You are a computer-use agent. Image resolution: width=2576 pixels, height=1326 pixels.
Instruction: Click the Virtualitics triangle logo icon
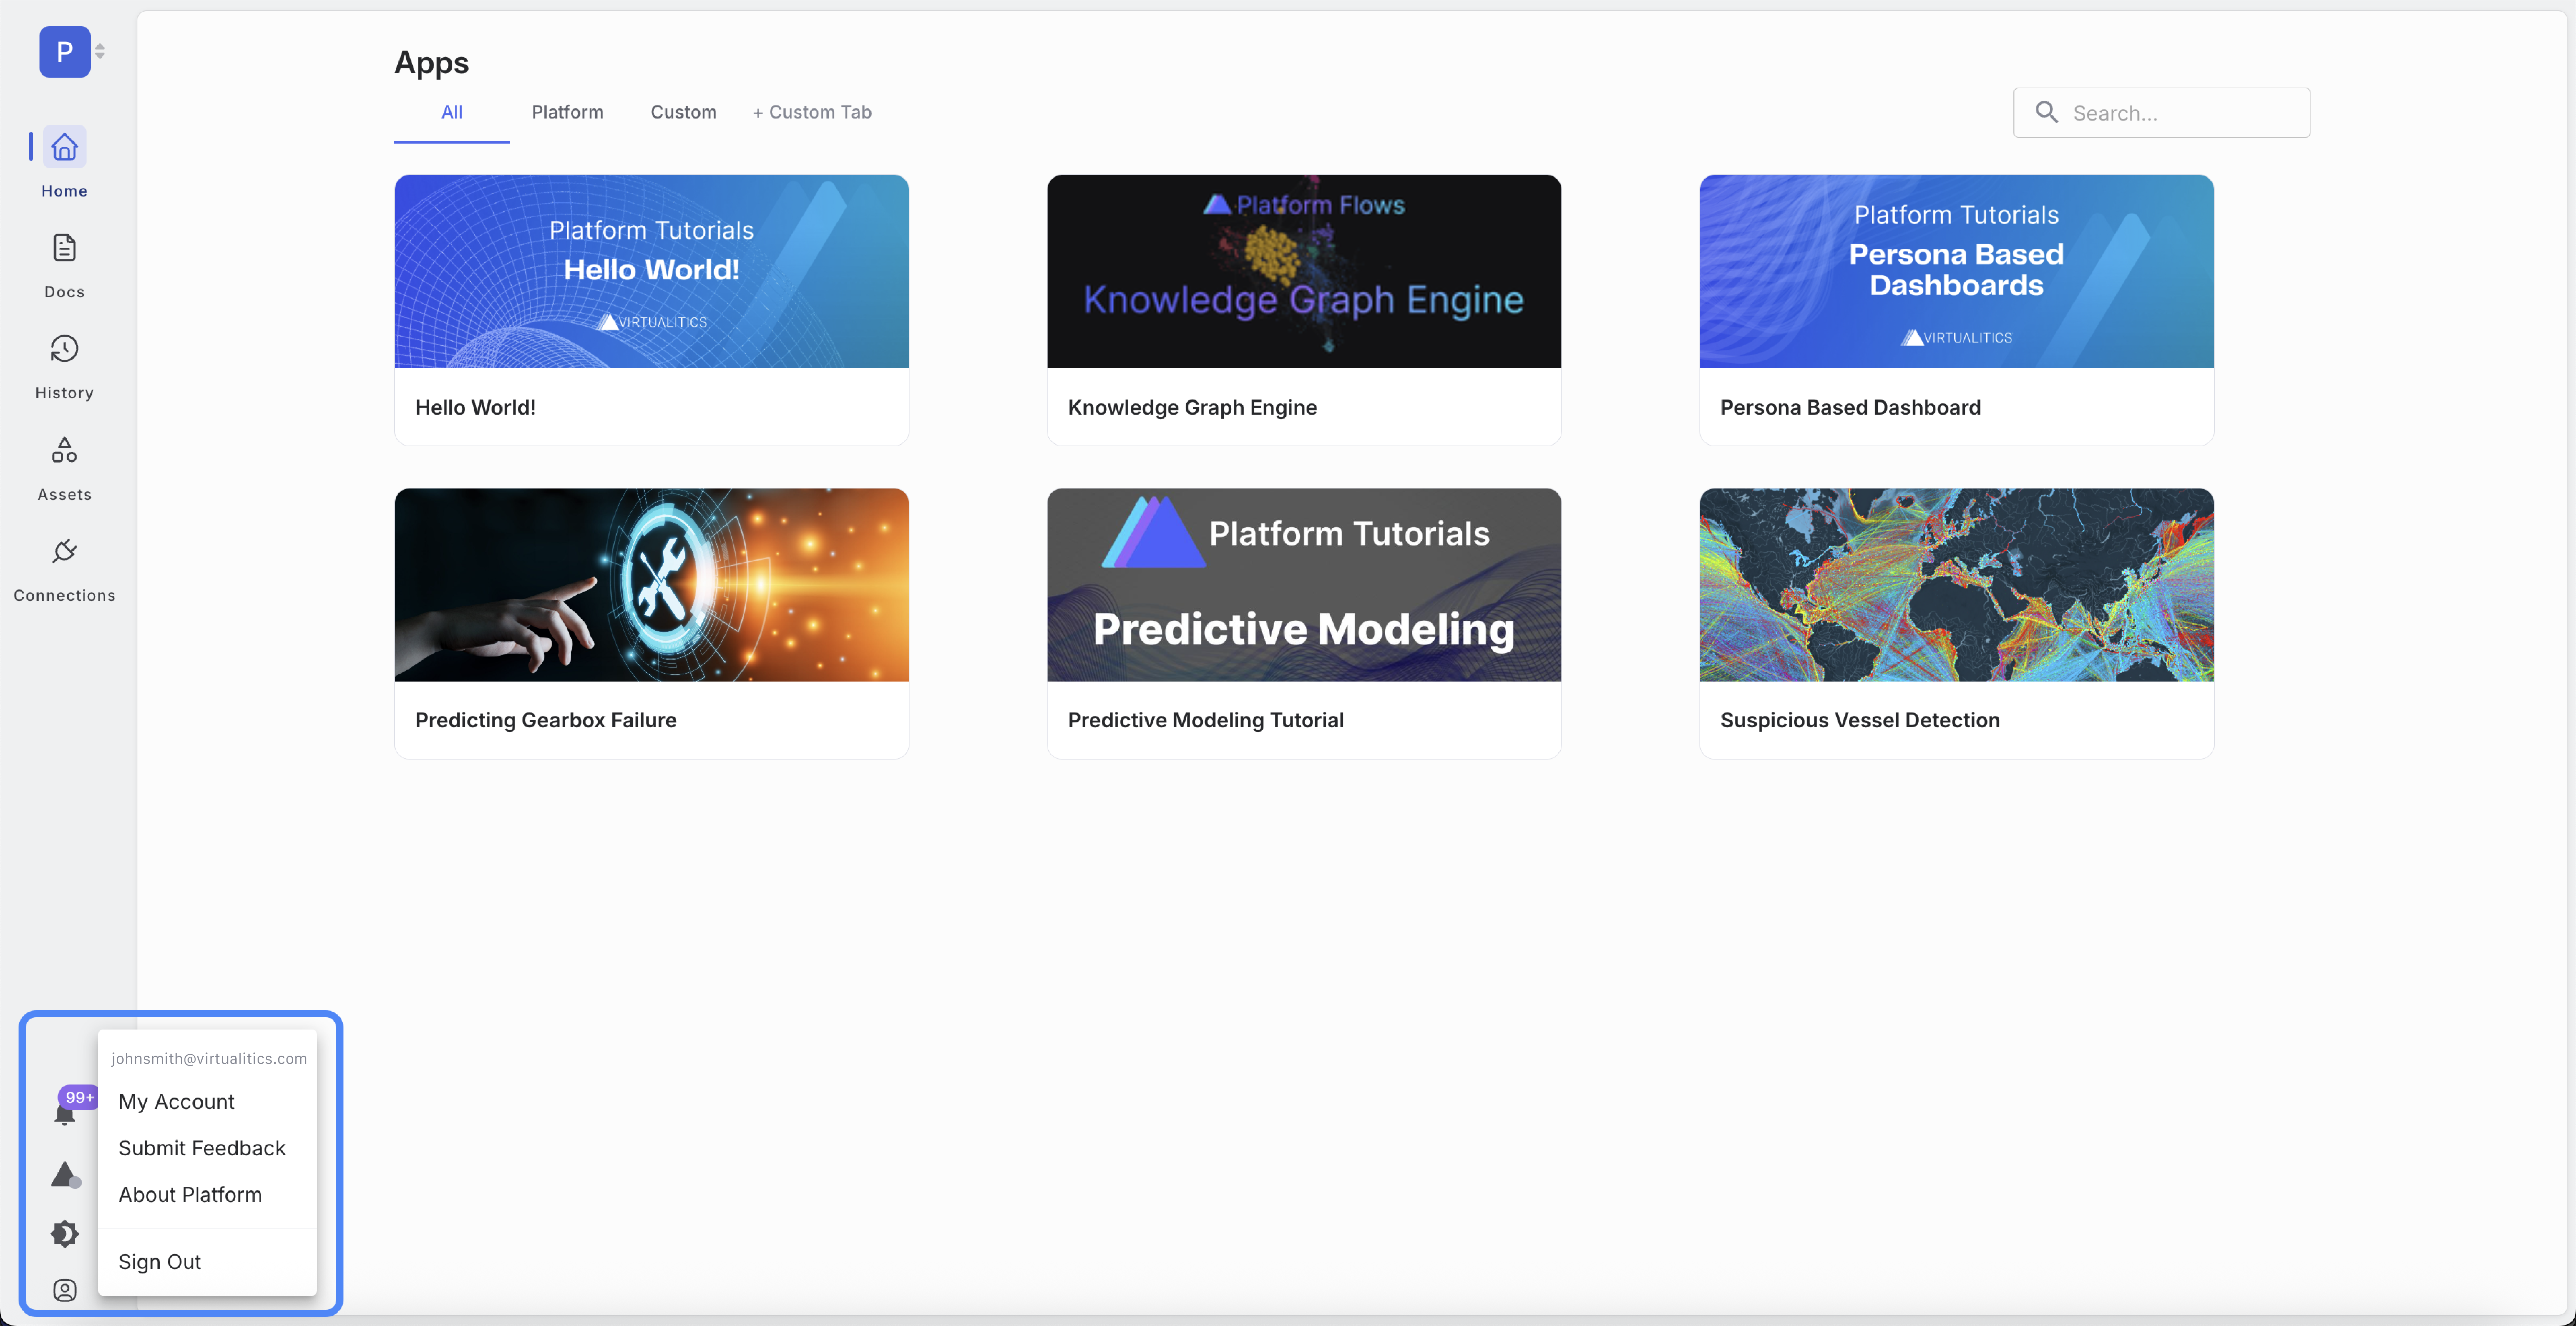[x=65, y=1174]
